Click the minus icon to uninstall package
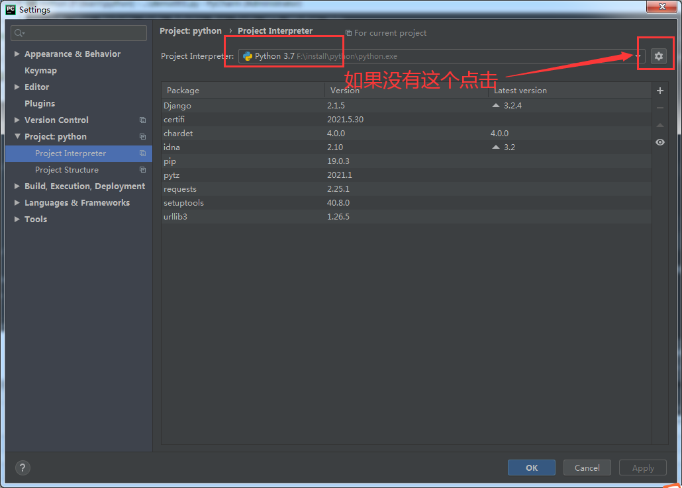The height and width of the screenshot is (488, 682). coord(659,108)
